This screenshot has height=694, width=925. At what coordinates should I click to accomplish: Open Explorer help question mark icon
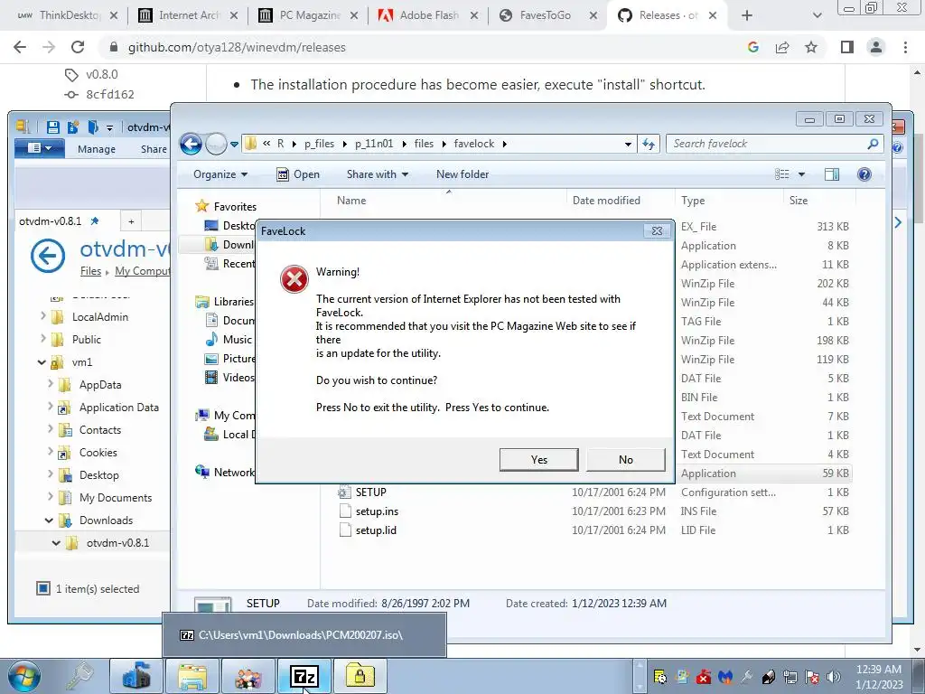point(864,174)
